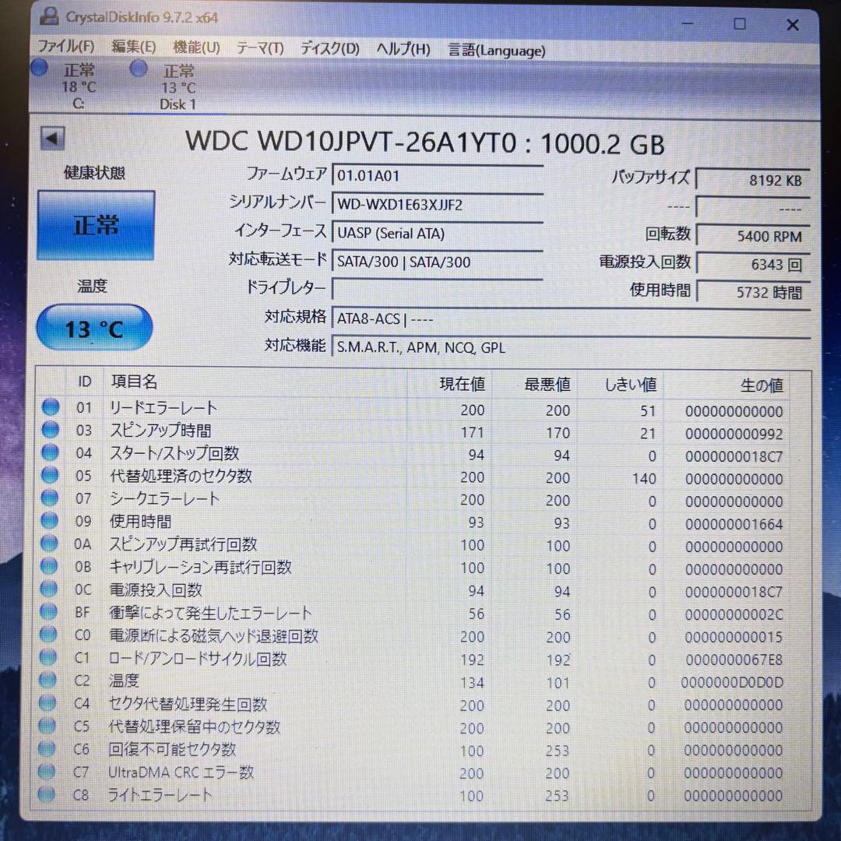
Task: Click the interface field UASP (Serial ATA)
Action: coord(438,234)
